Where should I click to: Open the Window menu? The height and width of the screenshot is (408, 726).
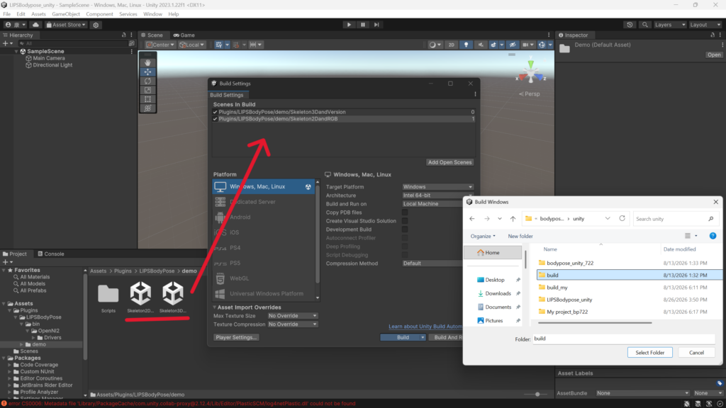click(152, 14)
